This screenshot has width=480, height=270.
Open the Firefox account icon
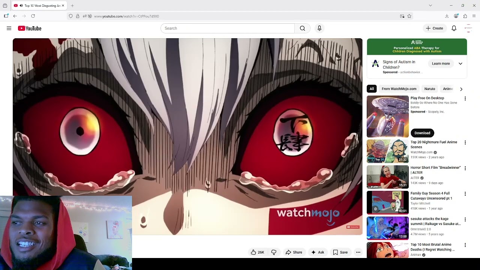[456, 16]
